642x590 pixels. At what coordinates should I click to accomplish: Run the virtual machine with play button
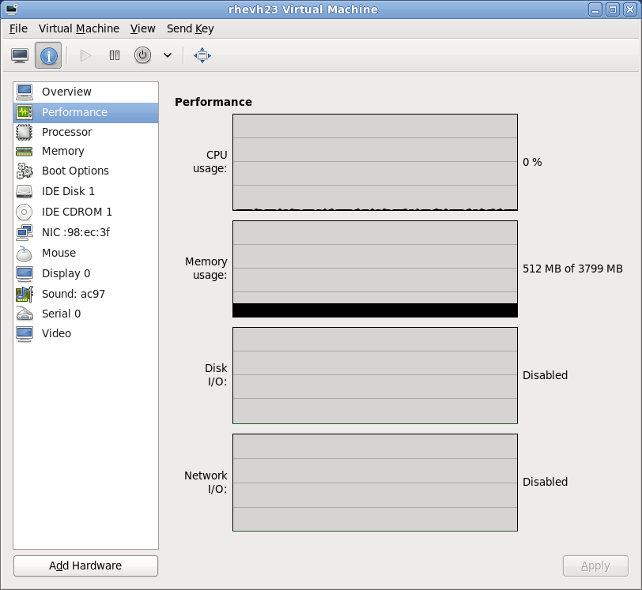coord(85,55)
